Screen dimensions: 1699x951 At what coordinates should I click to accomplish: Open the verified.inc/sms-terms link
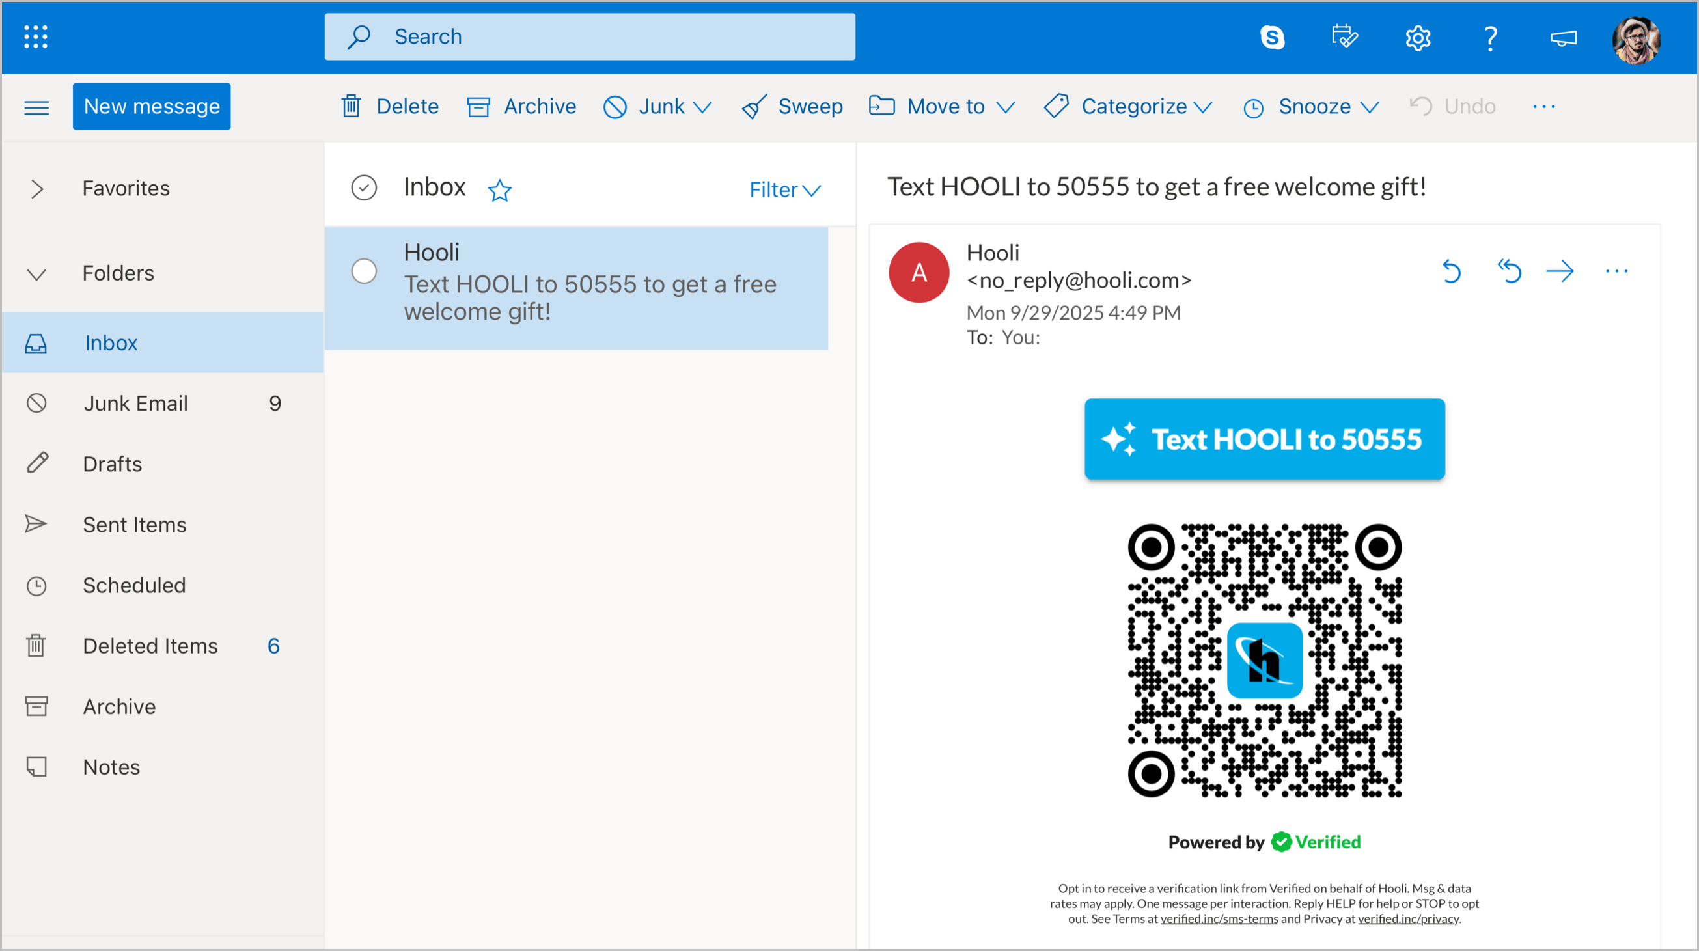tap(1219, 918)
